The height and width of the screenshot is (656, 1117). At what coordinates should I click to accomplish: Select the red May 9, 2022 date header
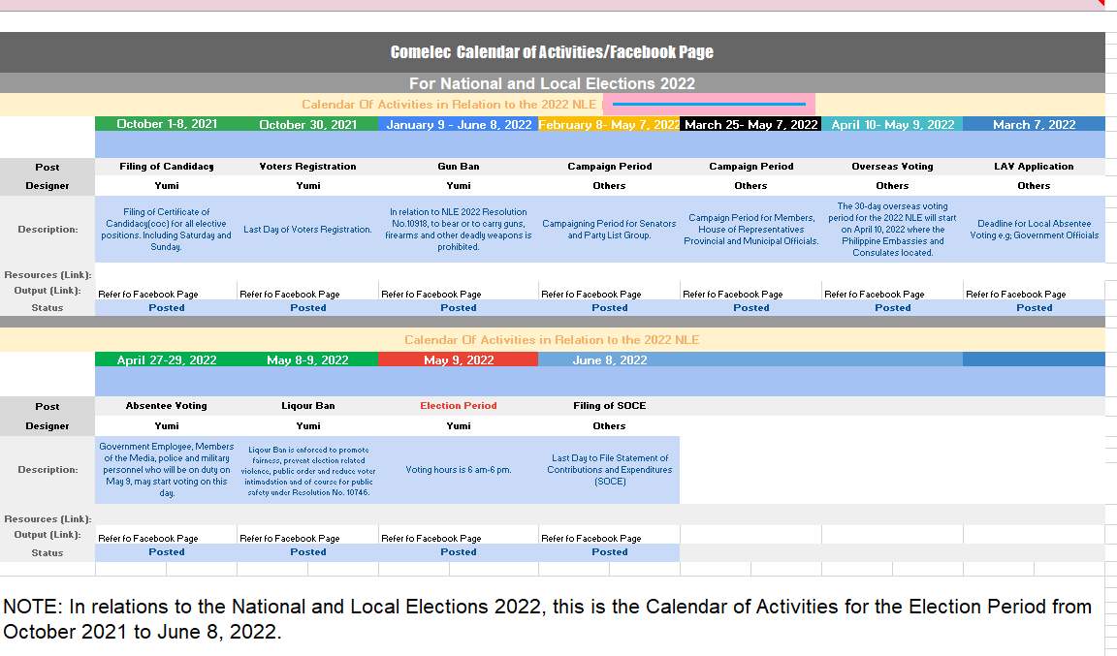459,360
